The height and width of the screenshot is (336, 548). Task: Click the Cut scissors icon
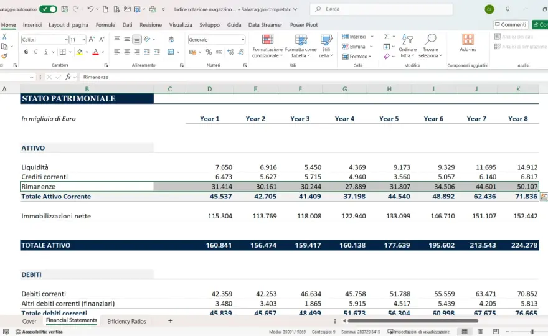pyautogui.click(x=4, y=37)
